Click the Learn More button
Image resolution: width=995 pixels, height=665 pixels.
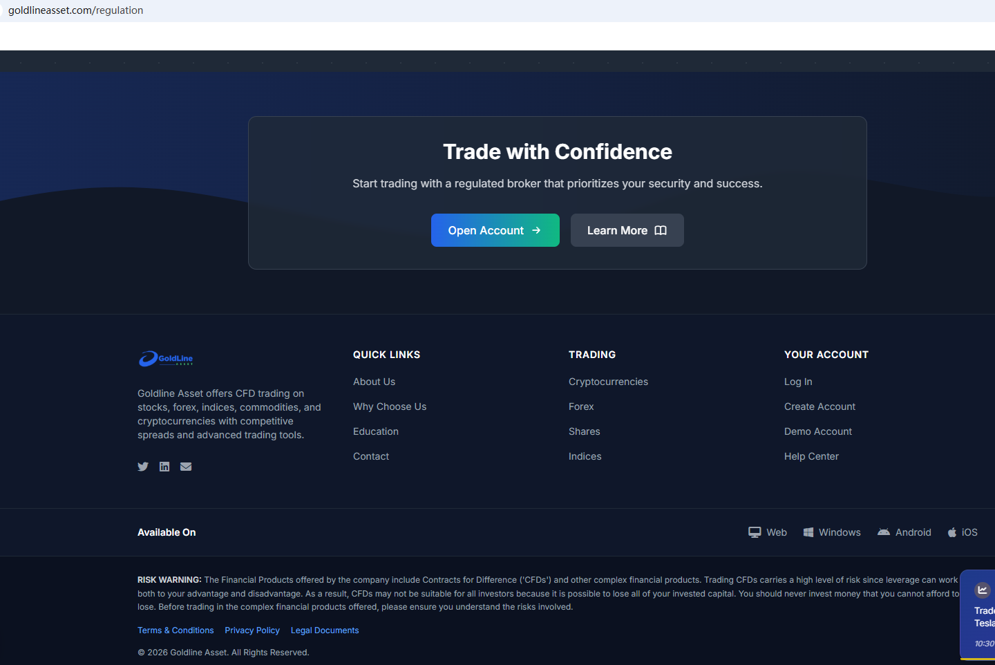click(x=627, y=230)
